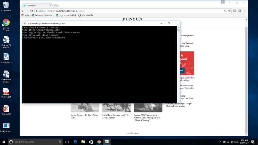The height and width of the screenshot is (145, 258).
Task: Click the FUNYUN site header
Action: [132, 19]
